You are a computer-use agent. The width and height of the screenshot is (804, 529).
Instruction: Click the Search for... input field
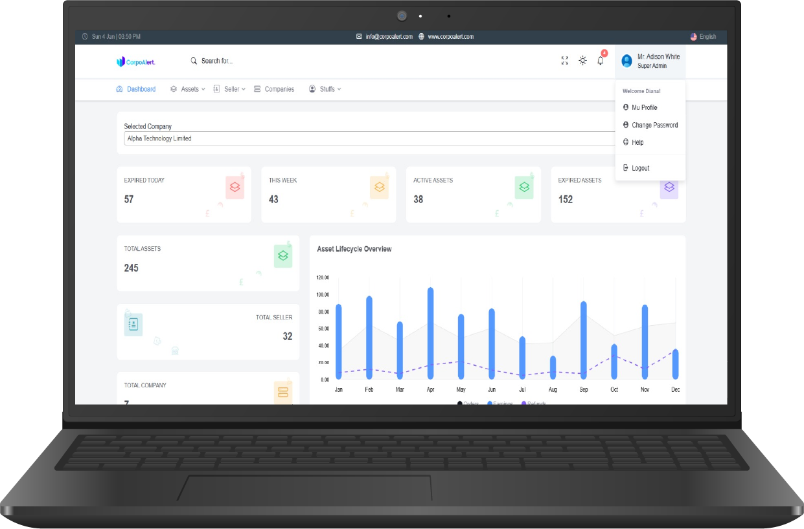tap(217, 61)
